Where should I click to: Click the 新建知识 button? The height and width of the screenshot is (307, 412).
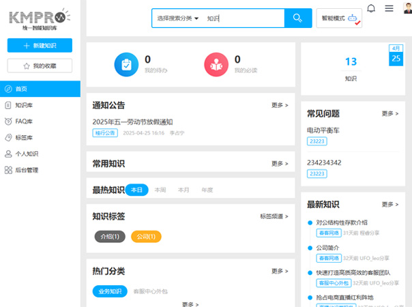point(40,45)
